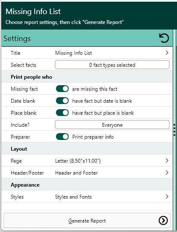Screen dimensions: 177x232
Task: Click '0 fact types selected' button
Action: tap(112, 65)
